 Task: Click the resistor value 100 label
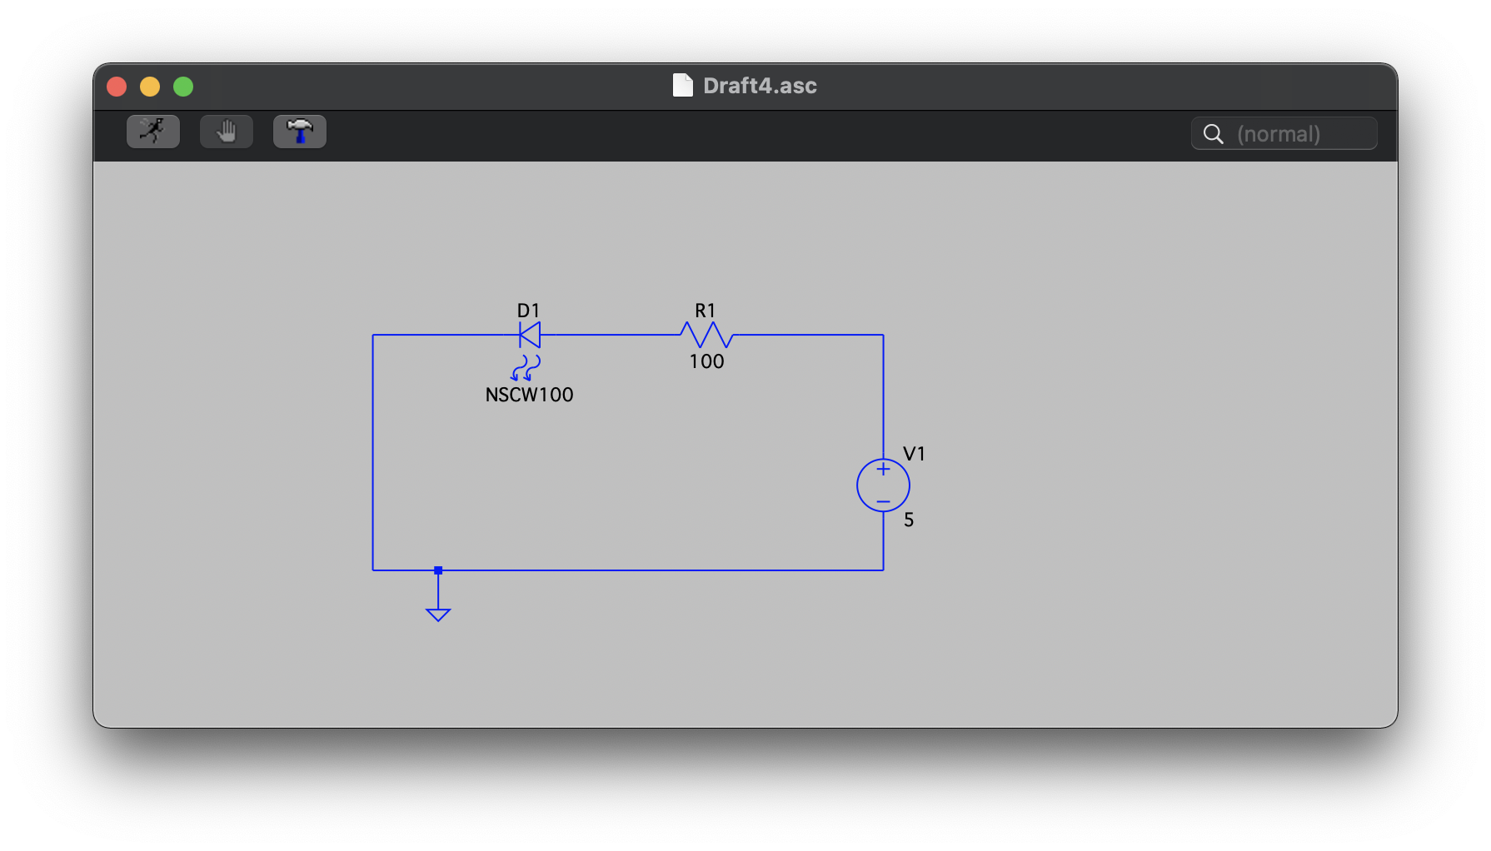pyautogui.click(x=706, y=361)
